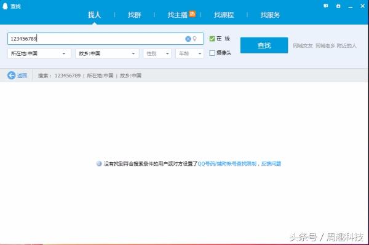
Task: Close the 查找 window
Action: (363, 6)
